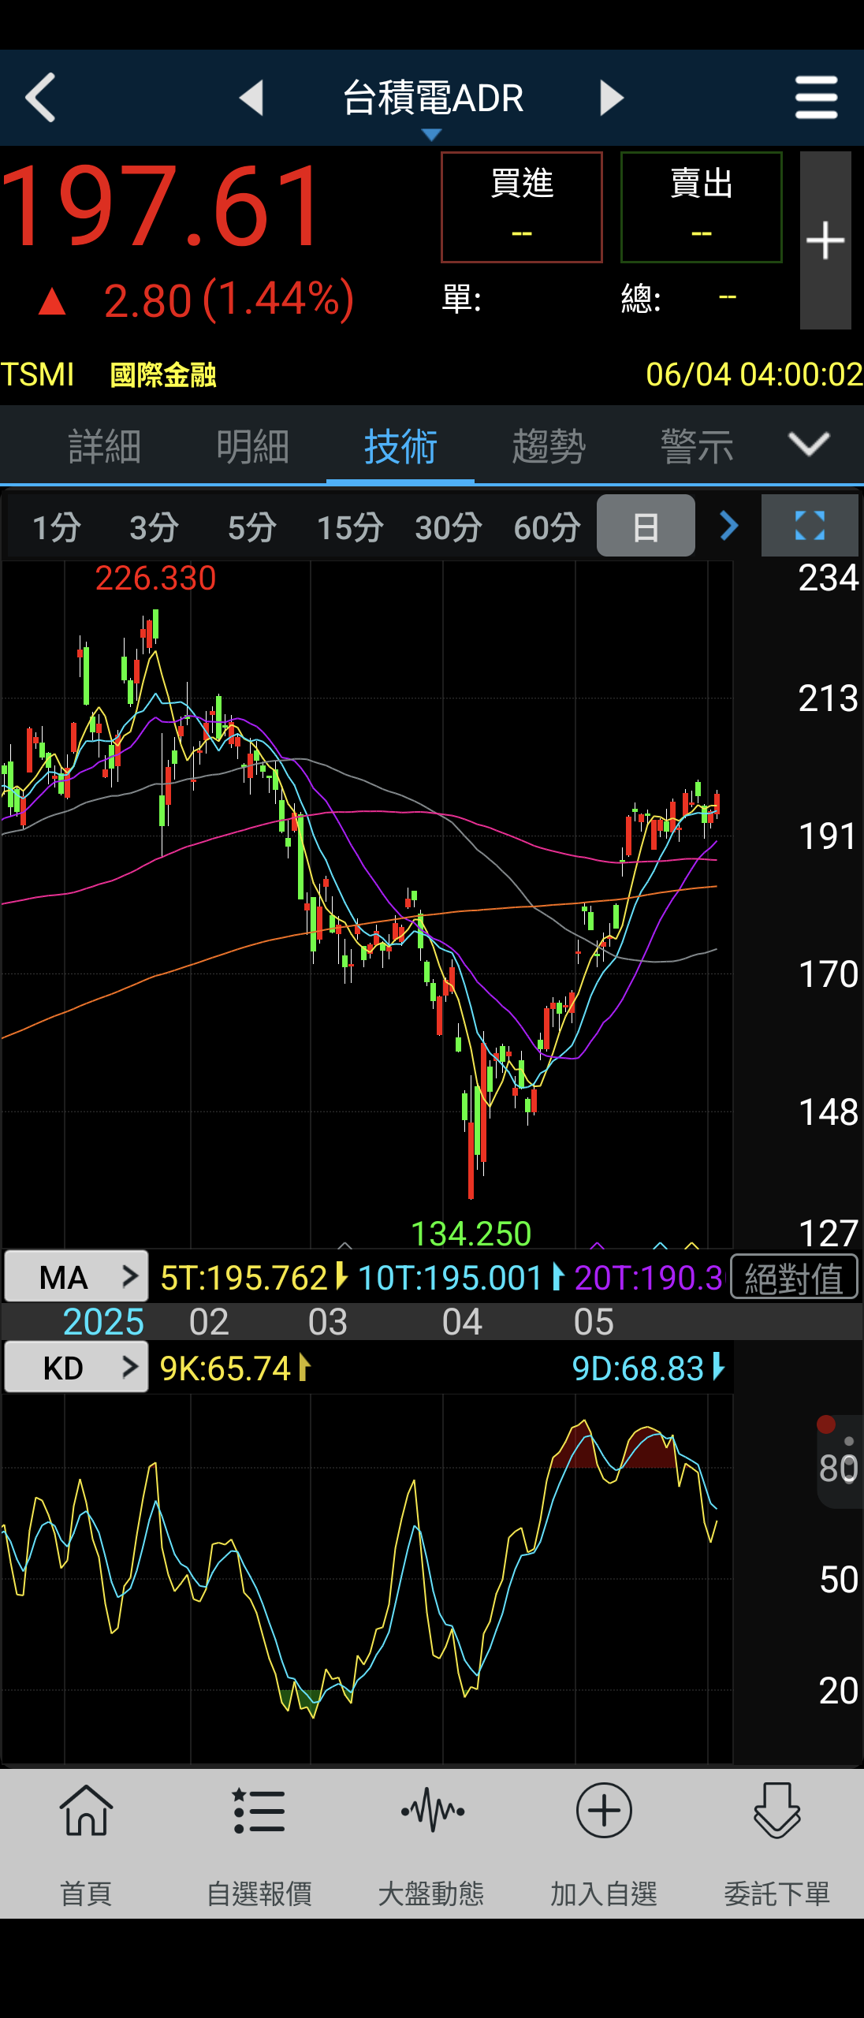Open the KD indicator selector
Viewport: 864px width, 2018px height.
click(x=76, y=1368)
